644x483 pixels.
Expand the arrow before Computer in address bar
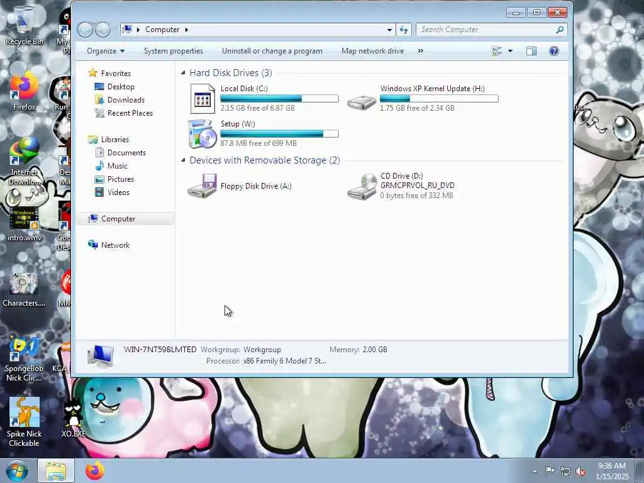tap(138, 30)
